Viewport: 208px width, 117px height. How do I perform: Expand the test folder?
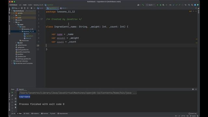click(x=16, y=43)
